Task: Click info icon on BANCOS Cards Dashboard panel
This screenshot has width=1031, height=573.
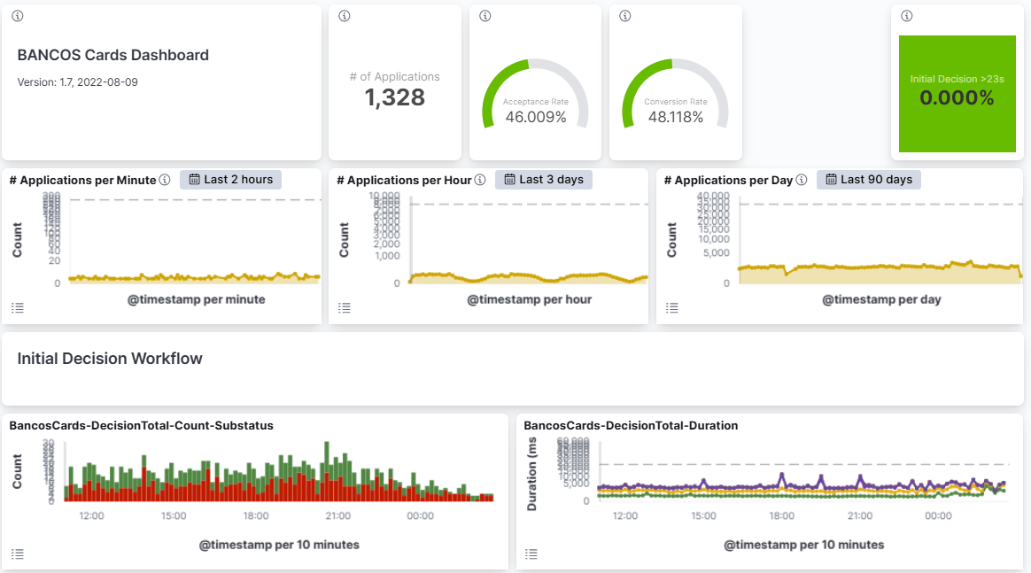Action: pyautogui.click(x=18, y=16)
